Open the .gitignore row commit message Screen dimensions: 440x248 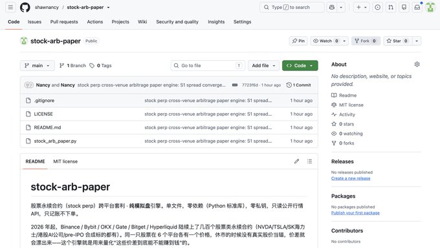click(208, 100)
